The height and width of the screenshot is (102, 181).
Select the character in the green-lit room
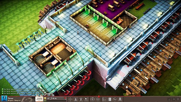pyautogui.click(x=87, y=26)
